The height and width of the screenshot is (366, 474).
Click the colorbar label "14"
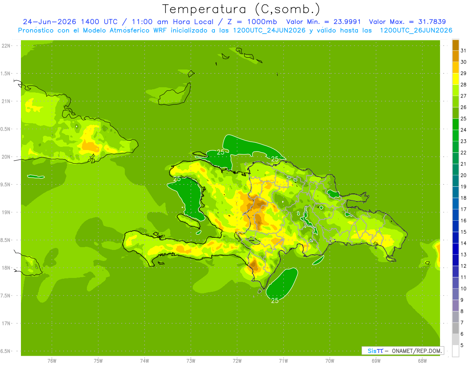point(464,243)
